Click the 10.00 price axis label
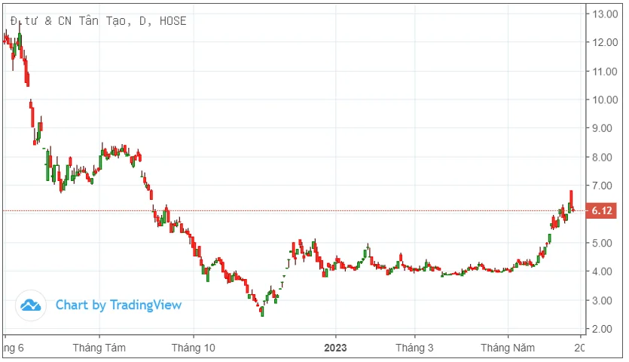Screen dimensions: 629x362 point(605,100)
